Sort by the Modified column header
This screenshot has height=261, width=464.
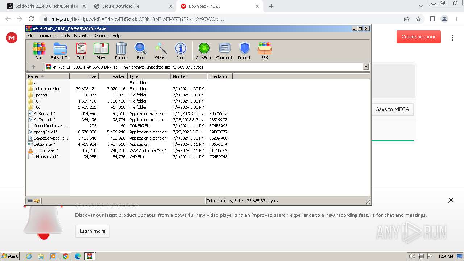(x=189, y=76)
